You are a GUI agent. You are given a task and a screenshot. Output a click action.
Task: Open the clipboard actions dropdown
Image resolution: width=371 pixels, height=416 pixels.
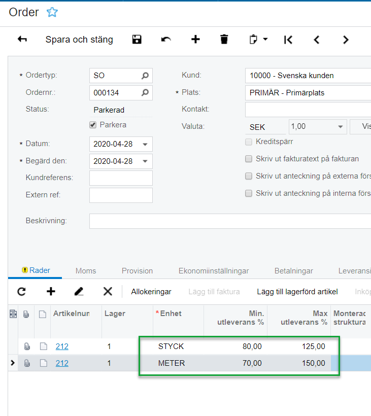click(258, 40)
